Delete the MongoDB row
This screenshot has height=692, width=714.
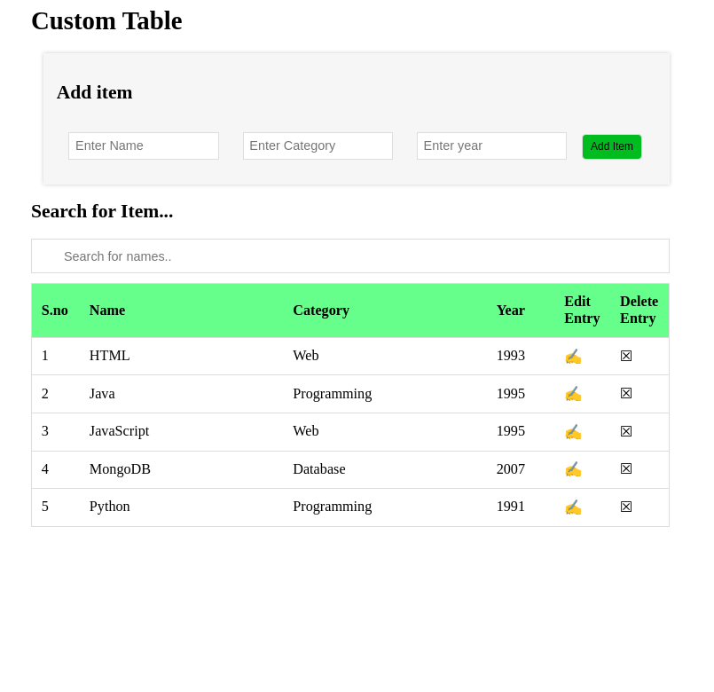coord(626,469)
